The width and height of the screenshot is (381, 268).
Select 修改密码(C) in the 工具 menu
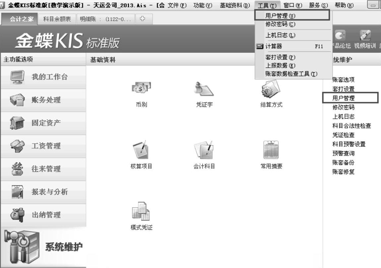pos(293,24)
